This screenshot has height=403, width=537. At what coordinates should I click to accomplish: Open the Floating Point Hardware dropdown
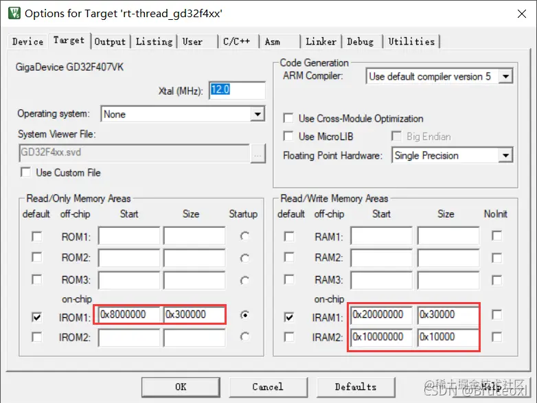point(505,156)
